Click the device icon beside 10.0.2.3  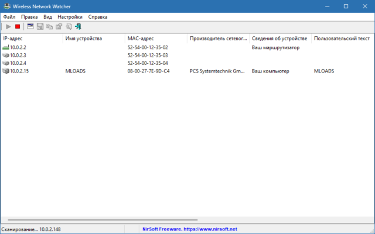pyautogui.click(x=6, y=56)
